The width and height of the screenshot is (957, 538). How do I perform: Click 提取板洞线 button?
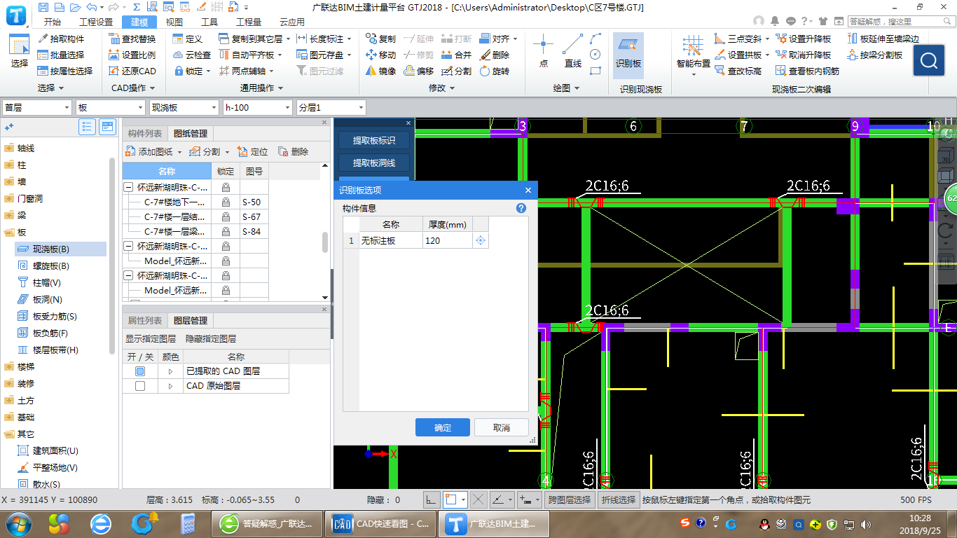(x=374, y=163)
